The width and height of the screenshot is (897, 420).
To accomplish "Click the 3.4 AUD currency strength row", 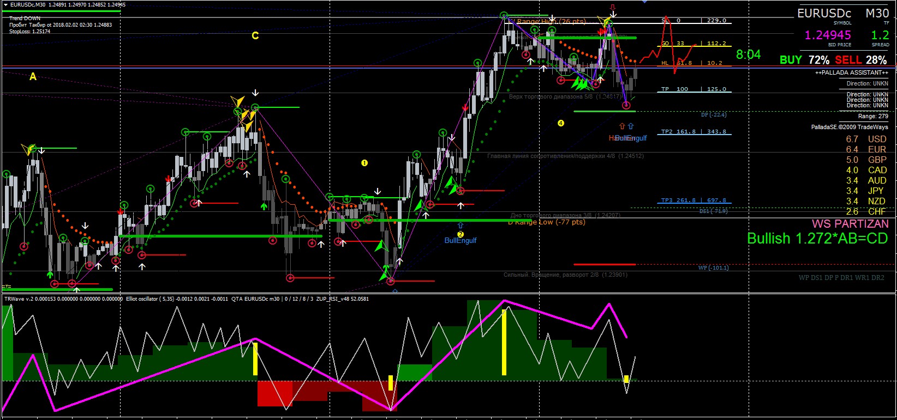I will (866, 181).
